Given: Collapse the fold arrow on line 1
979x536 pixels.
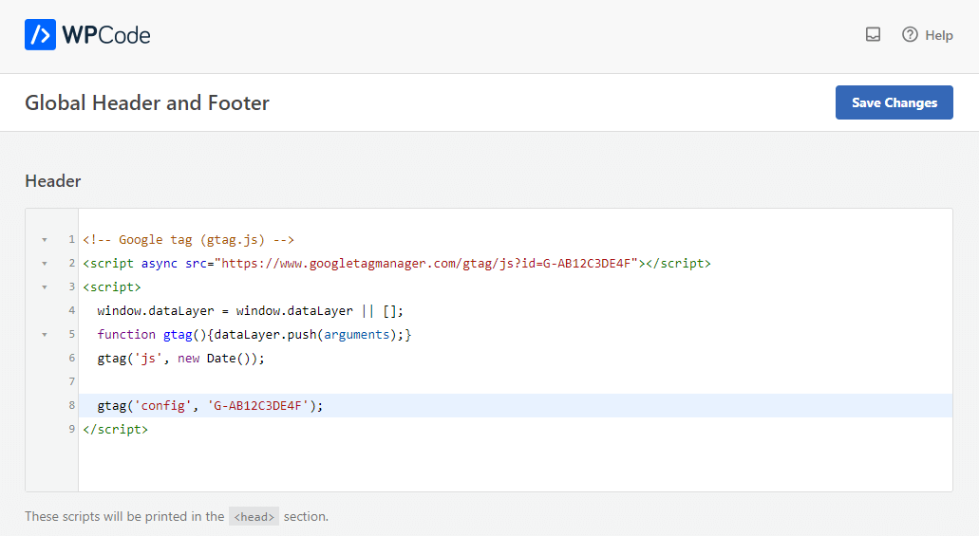Looking at the screenshot, I should click(44, 240).
